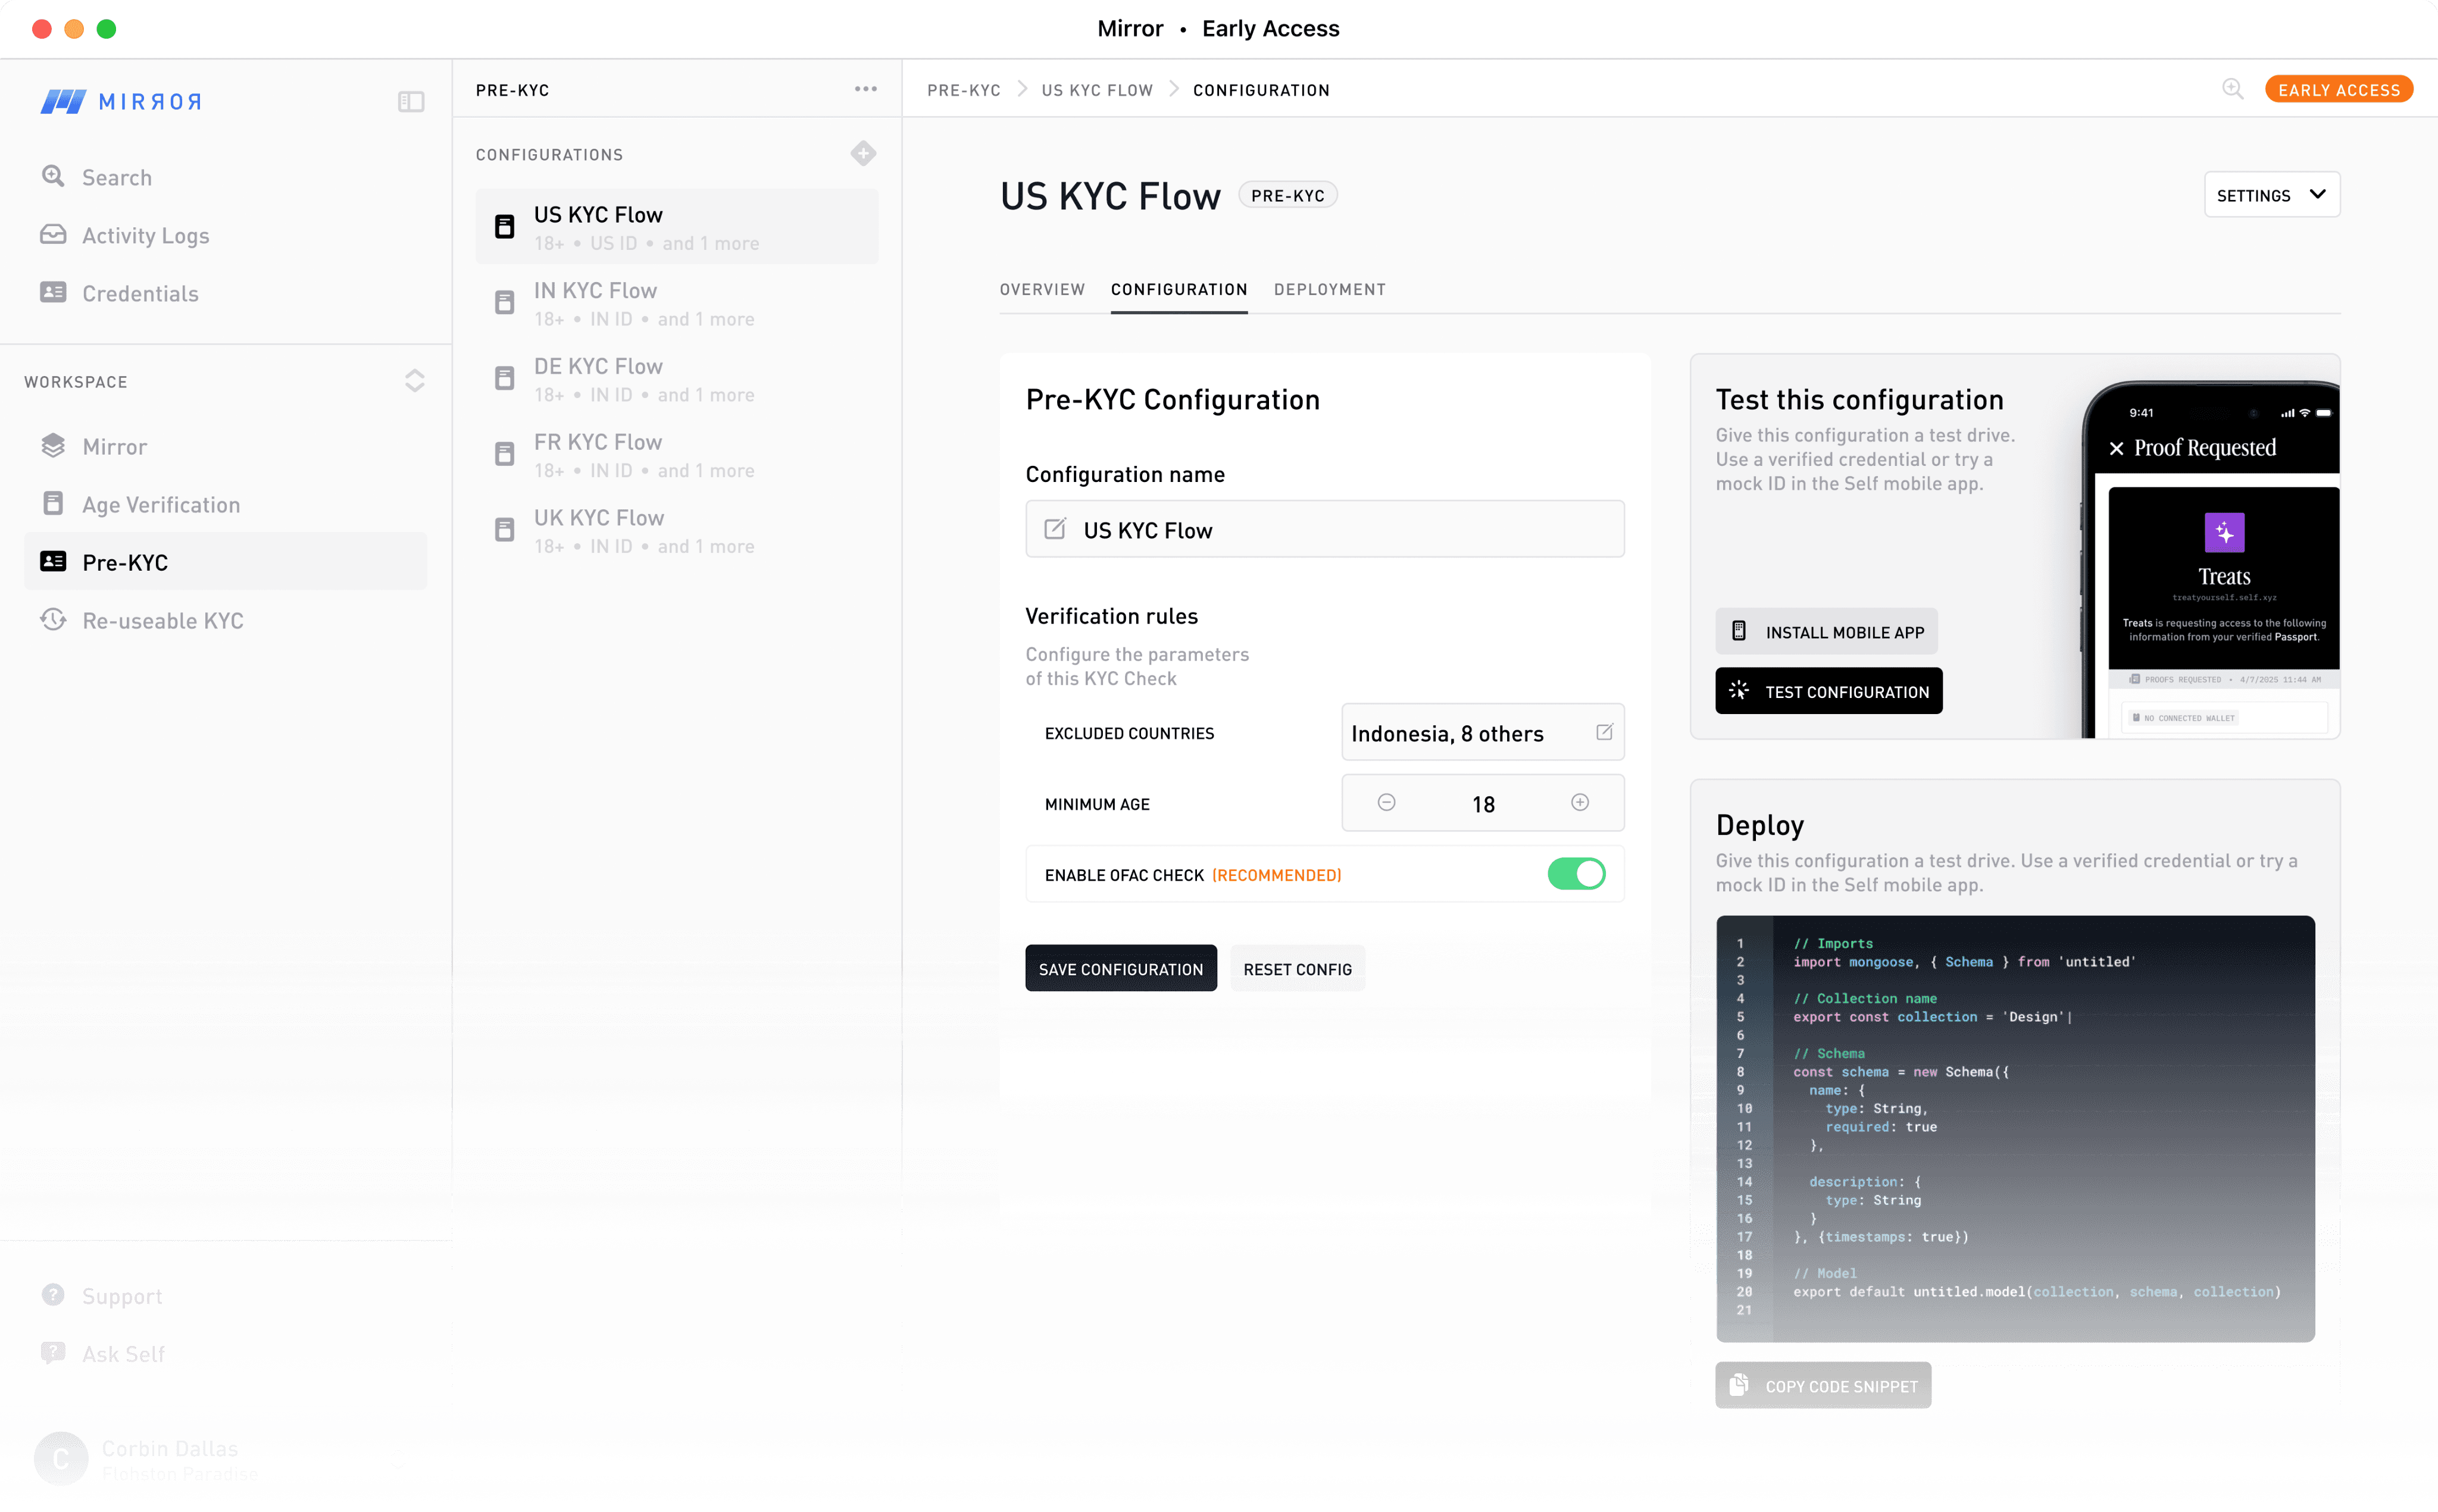Screen dimensions: 2438x1512
Task: Click Save Configuration button
Action: tap(1120, 968)
